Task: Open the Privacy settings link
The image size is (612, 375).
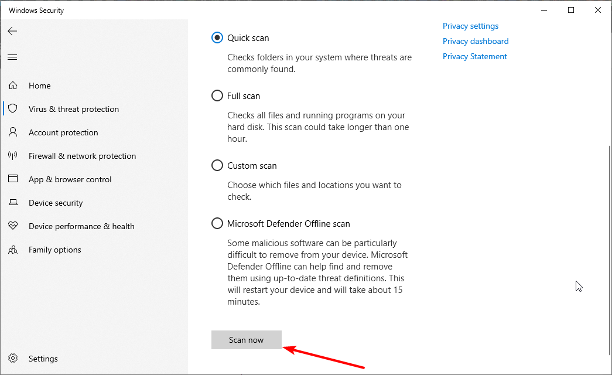Action: click(x=470, y=26)
